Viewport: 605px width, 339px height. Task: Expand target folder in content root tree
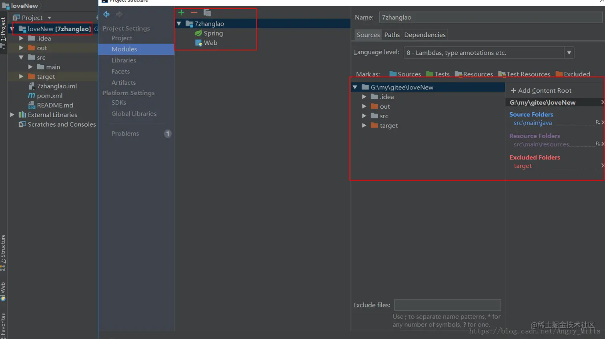pyautogui.click(x=364, y=126)
